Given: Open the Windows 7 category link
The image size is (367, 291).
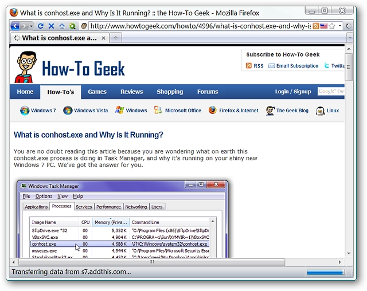Looking at the screenshot, I should click(x=38, y=111).
